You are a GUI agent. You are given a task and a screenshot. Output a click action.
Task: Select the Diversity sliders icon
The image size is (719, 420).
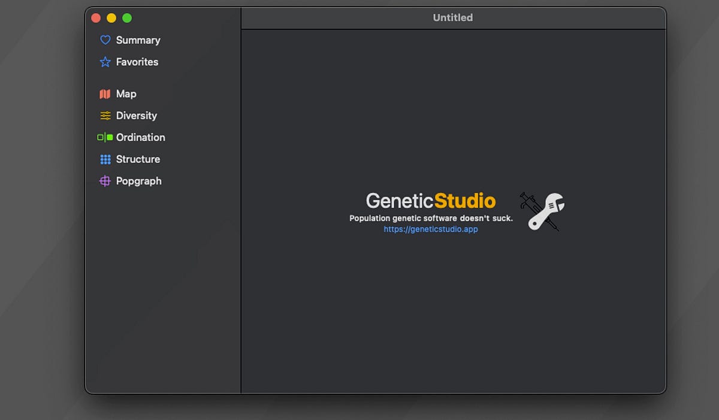(x=105, y=115)
